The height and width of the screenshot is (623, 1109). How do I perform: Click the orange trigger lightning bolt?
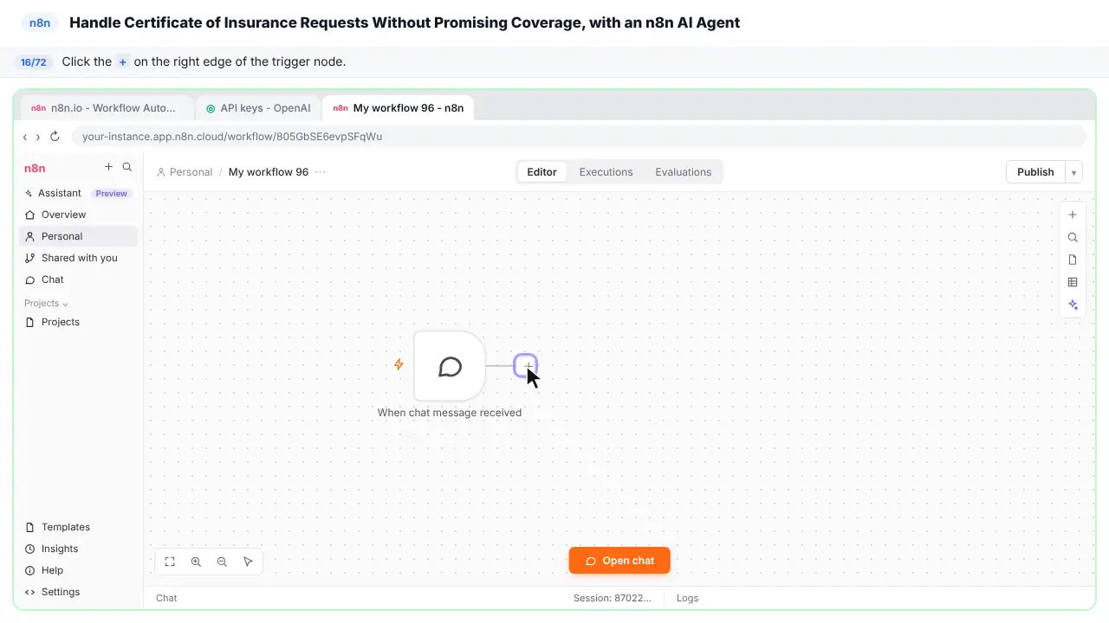(x=399, y=364)
